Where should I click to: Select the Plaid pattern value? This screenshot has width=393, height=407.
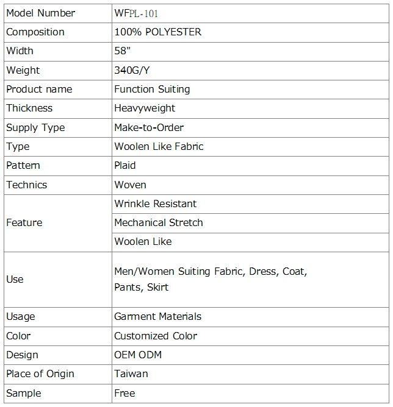[125, 166]
